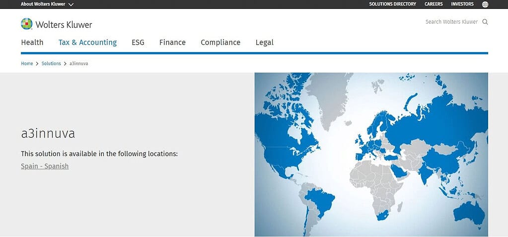Viewport: 508px width, 237px height.
Task: Select the Compliance menu item
Action: pyautogui.click(x=220, y=42)
